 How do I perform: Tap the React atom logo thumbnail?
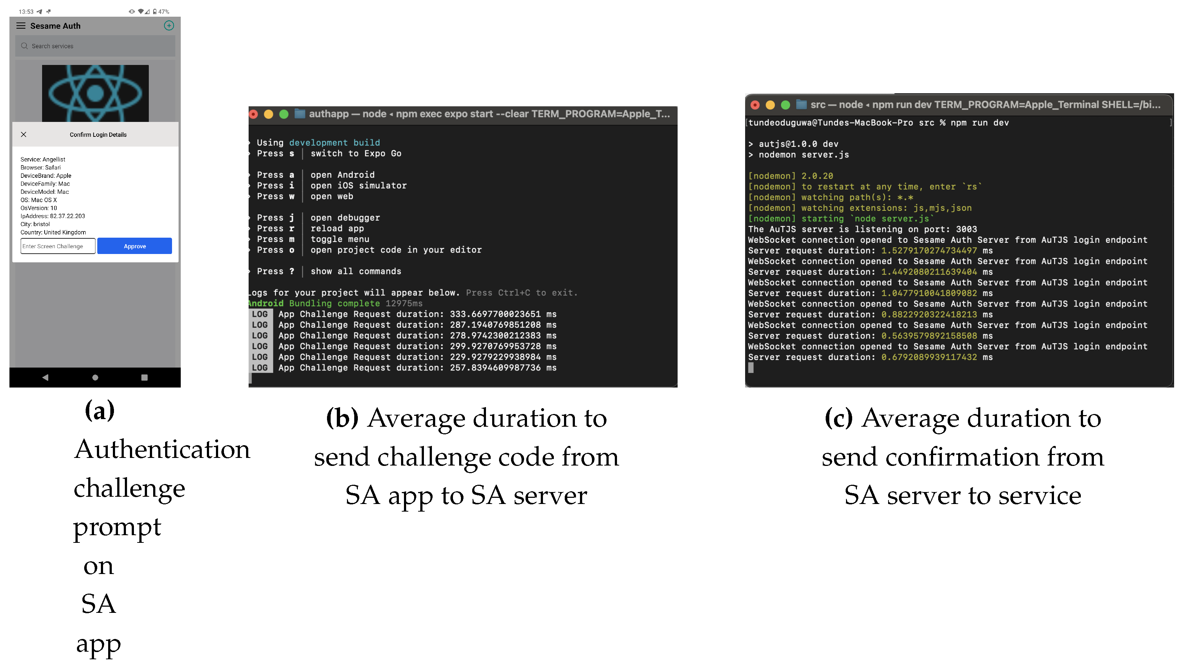click(x=95, y=93)
